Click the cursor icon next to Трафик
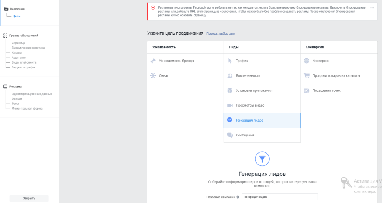Image resolution: width=382 pixels, height=203 pixels. click(x=230, y=61)
